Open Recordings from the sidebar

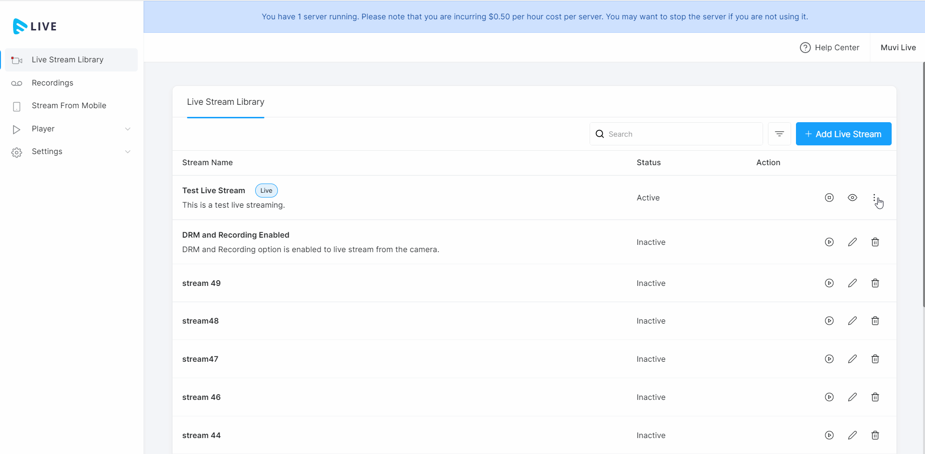point(52,83)
